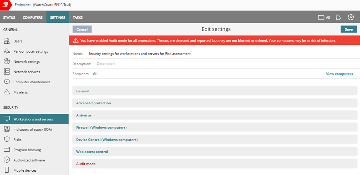
Task: Switch to the COMPUTERS tab
Action: point(32,17)
